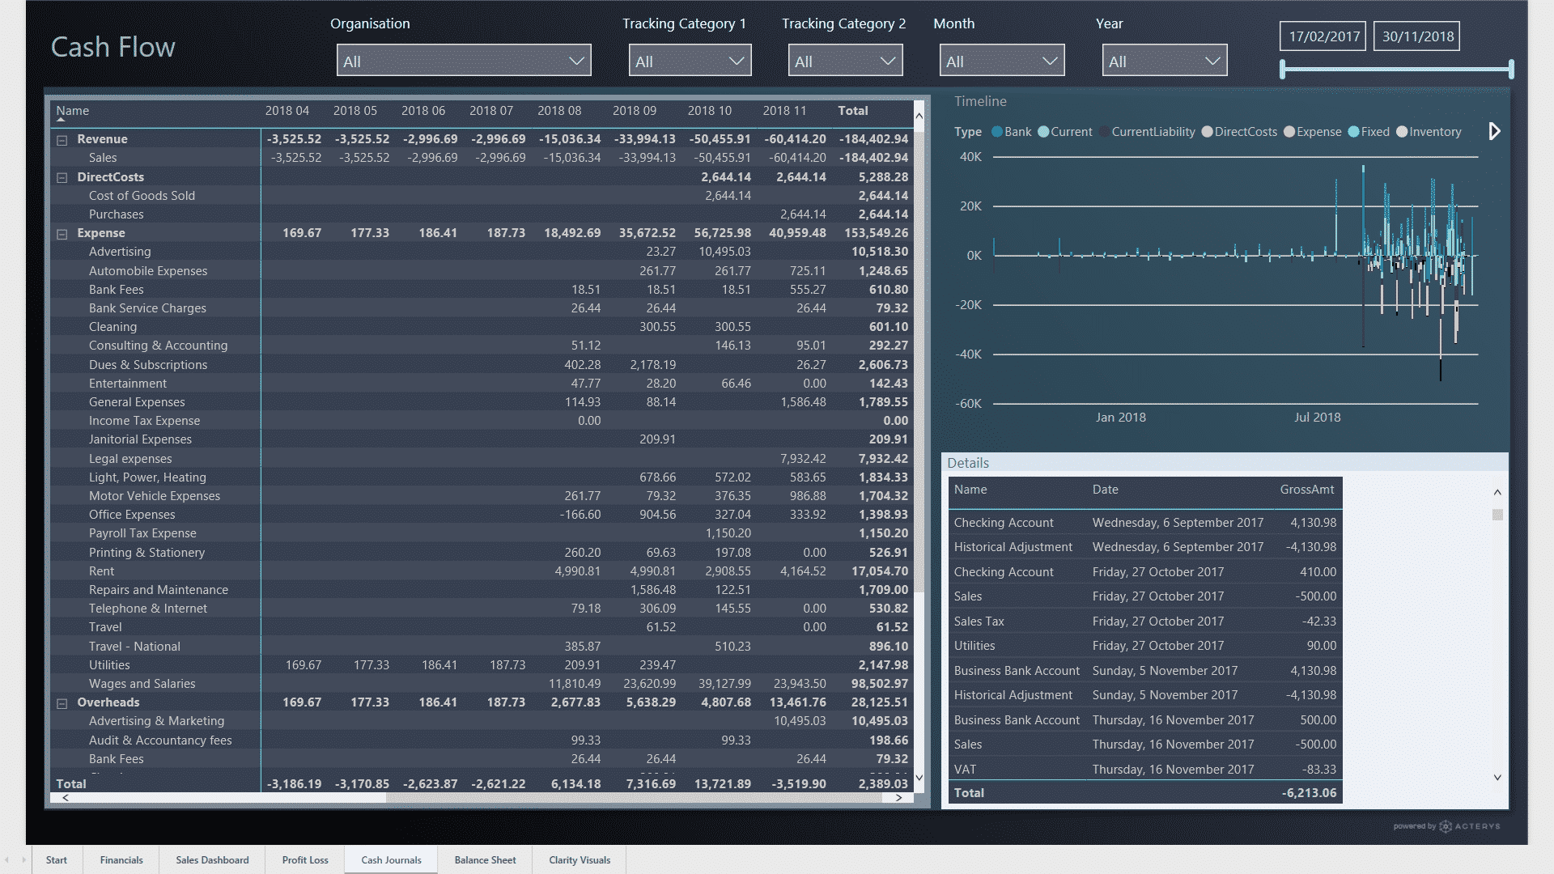Click the right handle of the date range slider

1510,70
